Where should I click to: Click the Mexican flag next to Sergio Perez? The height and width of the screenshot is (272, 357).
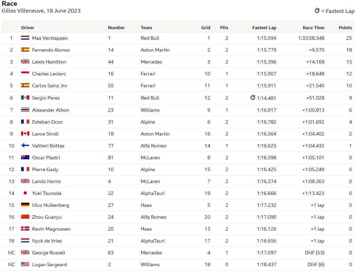click(x=25, y=98)
